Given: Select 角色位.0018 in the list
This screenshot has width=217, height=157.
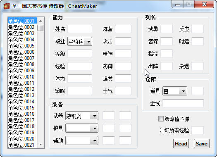Looking at the screenshot, I should (x=22, y=126).
